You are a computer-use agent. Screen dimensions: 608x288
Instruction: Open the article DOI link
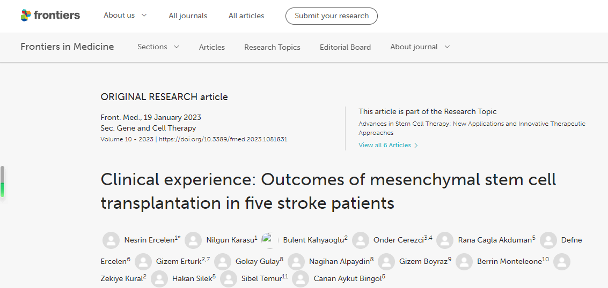coord(223,139)
